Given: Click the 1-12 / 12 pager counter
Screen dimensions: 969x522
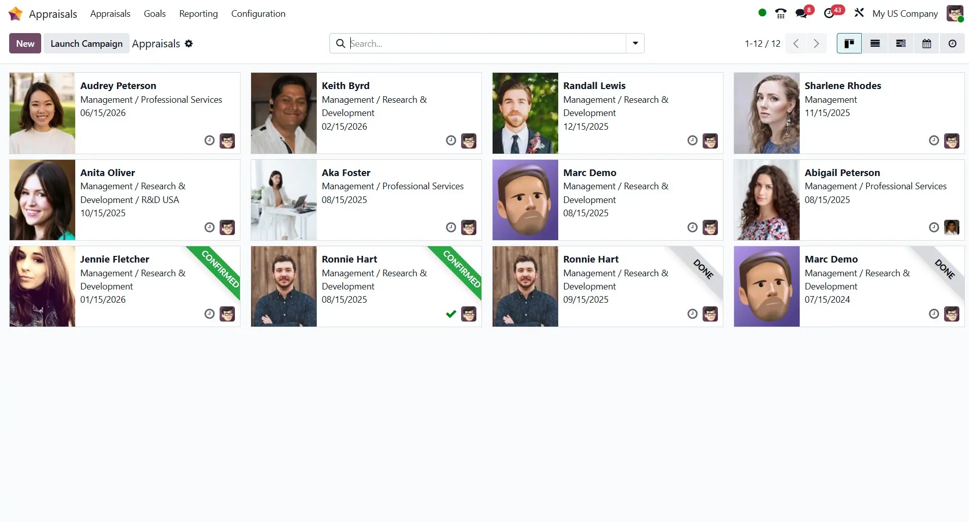Looking at the screenshot, I should [762, 44].
